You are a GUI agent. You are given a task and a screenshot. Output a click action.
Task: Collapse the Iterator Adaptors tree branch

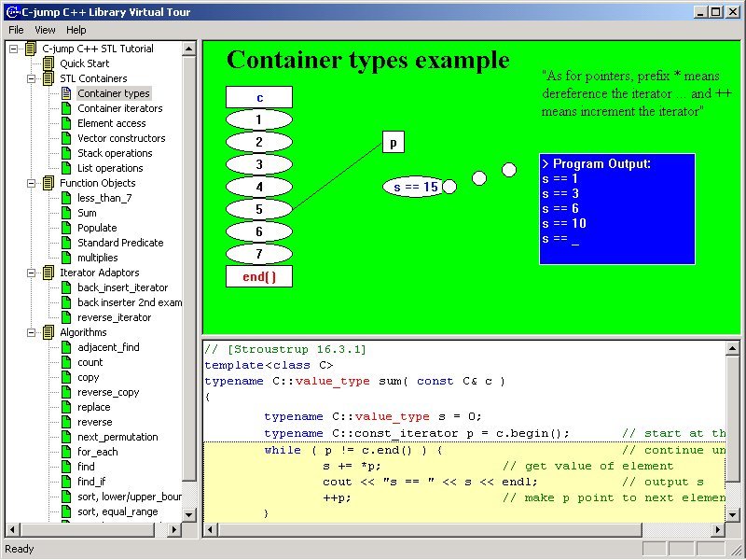(x=32, y=273)
